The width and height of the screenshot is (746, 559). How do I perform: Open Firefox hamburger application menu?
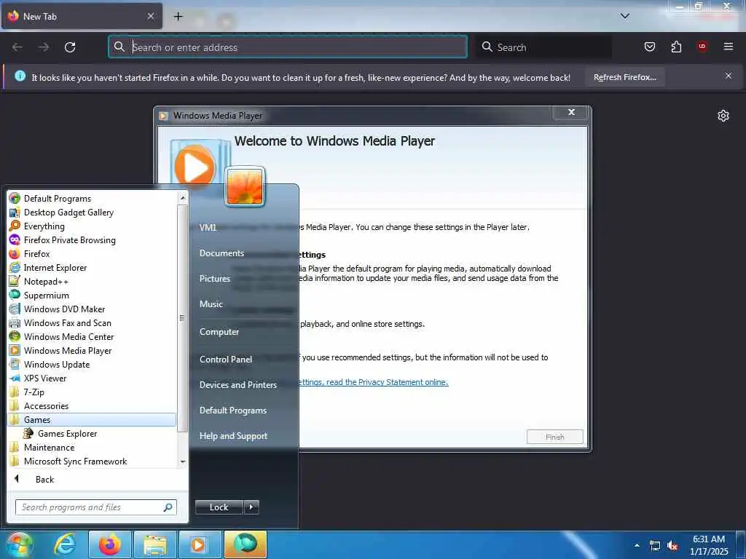click(x=728, y=47)
